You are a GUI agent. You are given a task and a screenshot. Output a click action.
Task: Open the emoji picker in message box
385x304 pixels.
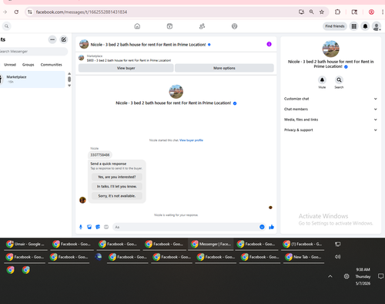click(262, 227)
